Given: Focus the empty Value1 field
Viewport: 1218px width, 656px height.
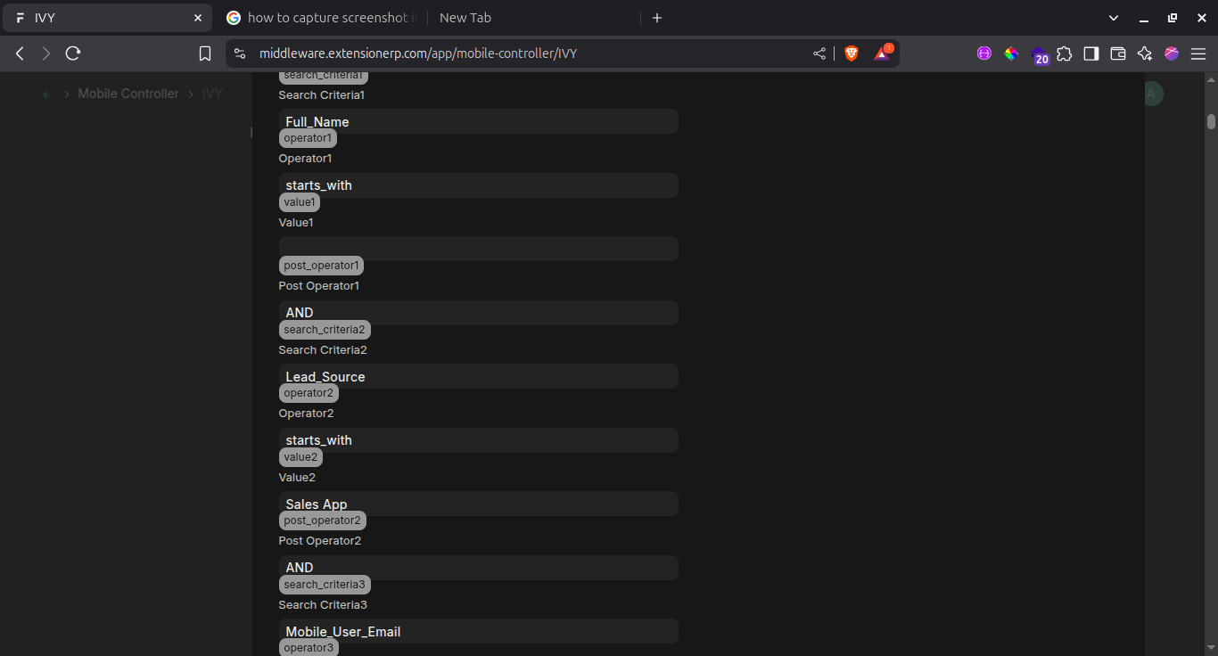Looking at the screenshot, I should (x=479, y=249).
